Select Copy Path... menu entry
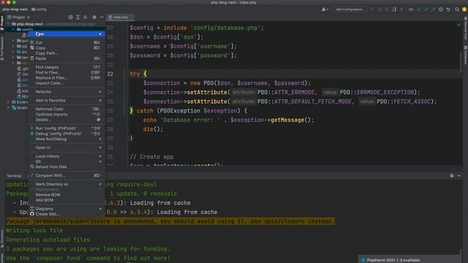The width and height of the screenshot is (468, 263). point(67,53)
